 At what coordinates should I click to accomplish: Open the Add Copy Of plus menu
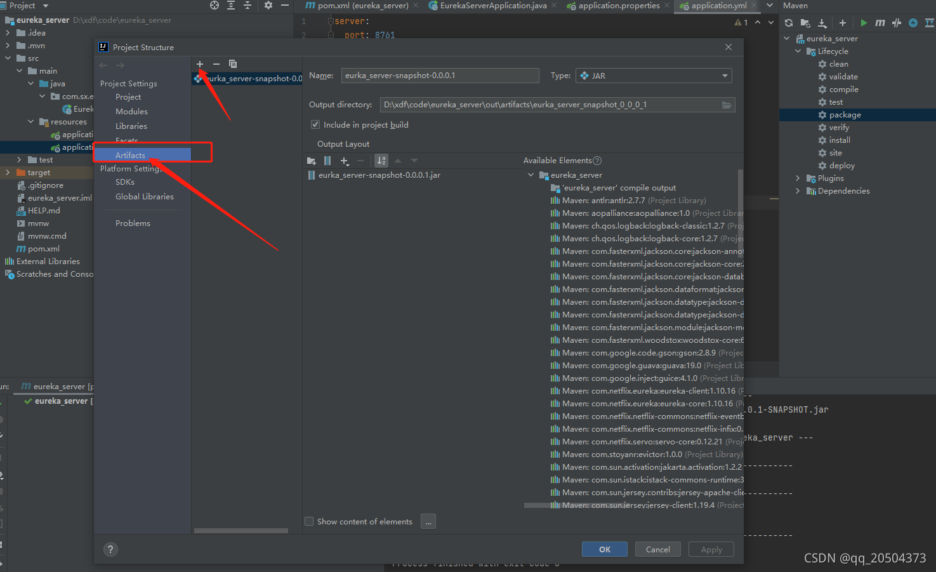(345, 161)
